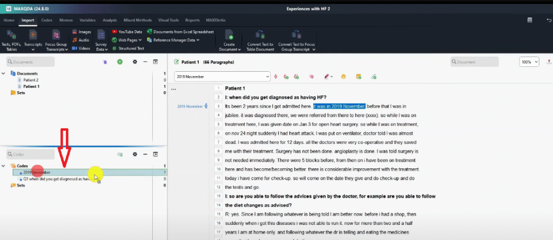Click the three dots in document margin
Viewport: 553px width, 240px height.
coord(173,90)
